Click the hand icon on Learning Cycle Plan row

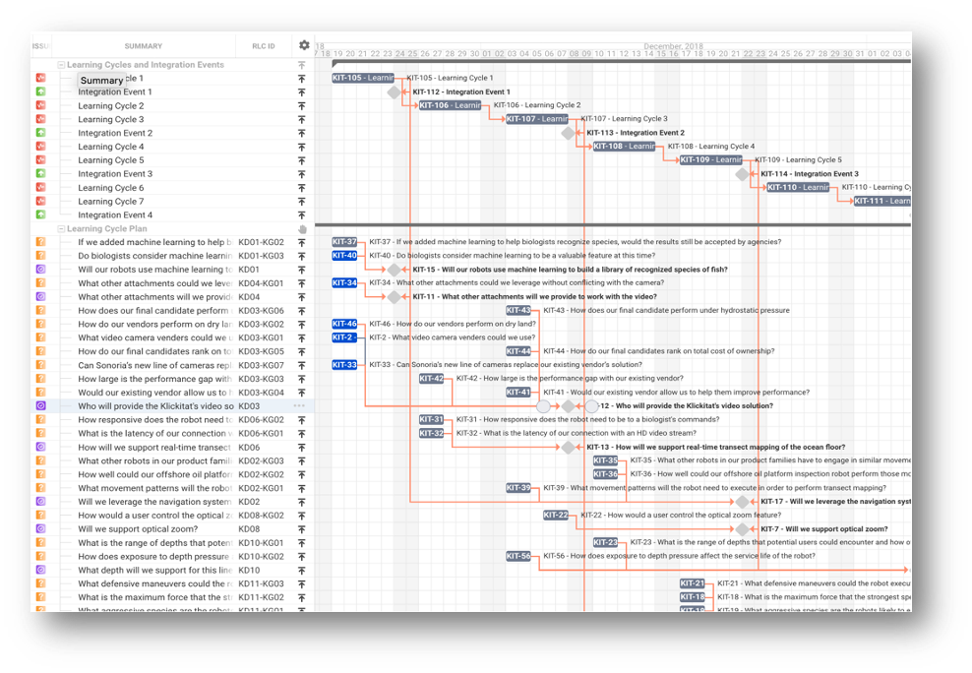click(x=302, y=228)
